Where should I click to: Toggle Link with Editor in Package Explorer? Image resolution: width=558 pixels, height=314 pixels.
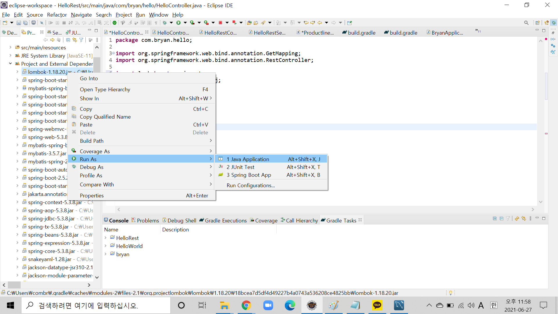pos(75,40)
